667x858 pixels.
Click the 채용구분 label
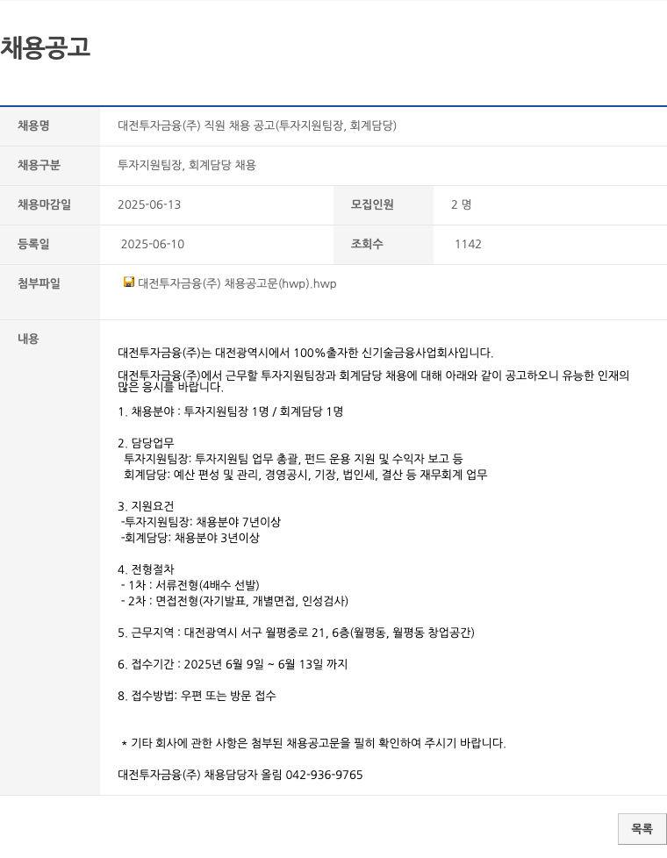[39, 165]
